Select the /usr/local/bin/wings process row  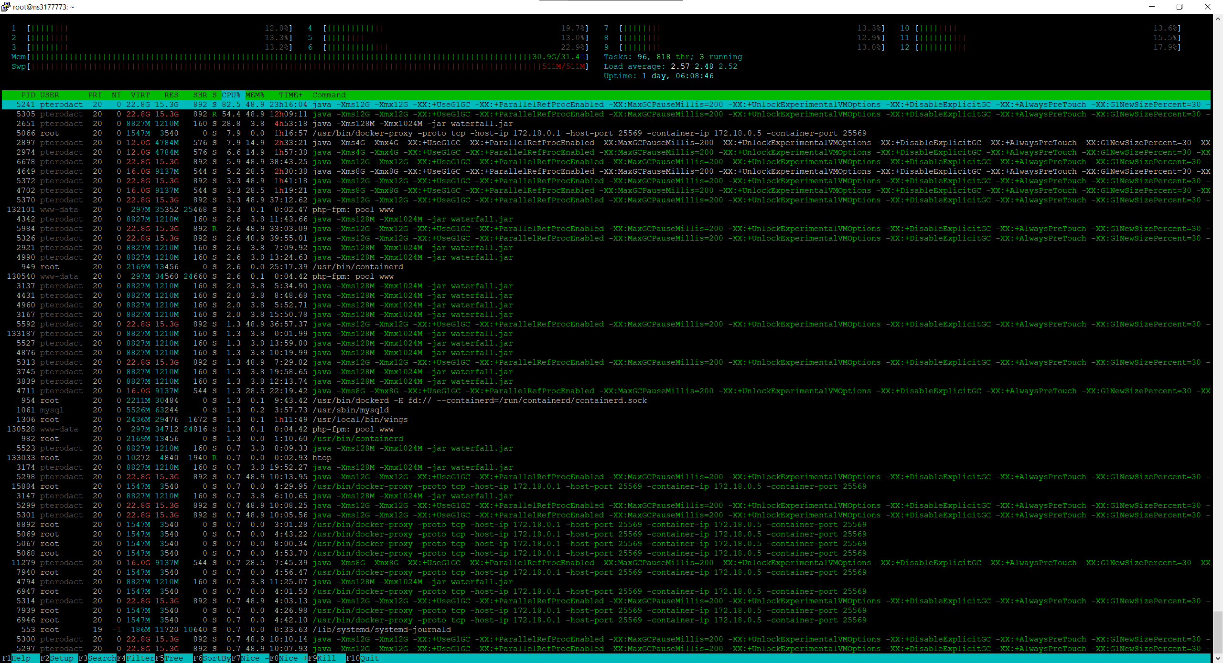tap(360, 420)
